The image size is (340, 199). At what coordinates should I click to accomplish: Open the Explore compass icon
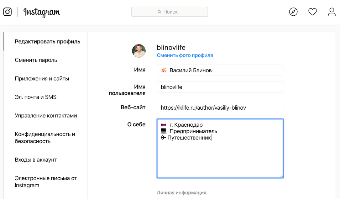(x=293, y=12)
